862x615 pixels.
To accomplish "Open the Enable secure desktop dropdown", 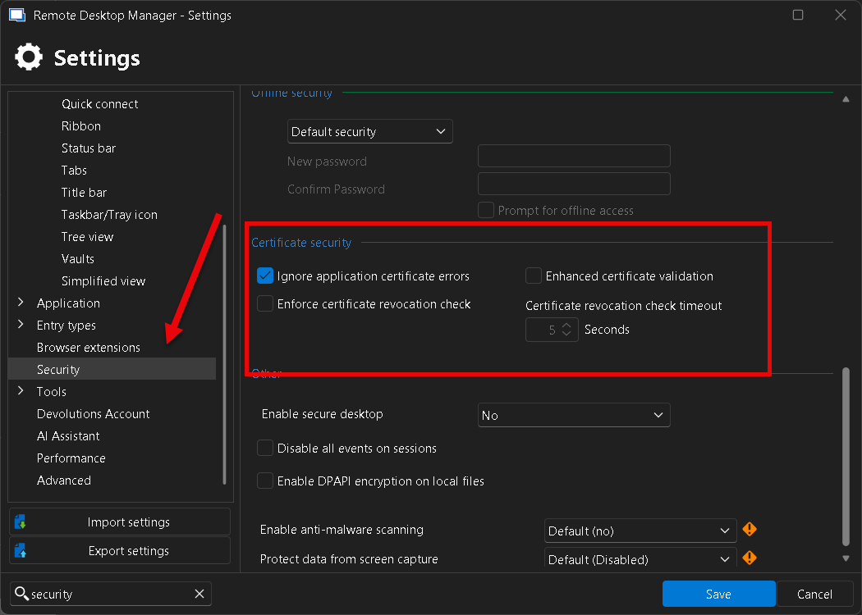I will [574, 415].
